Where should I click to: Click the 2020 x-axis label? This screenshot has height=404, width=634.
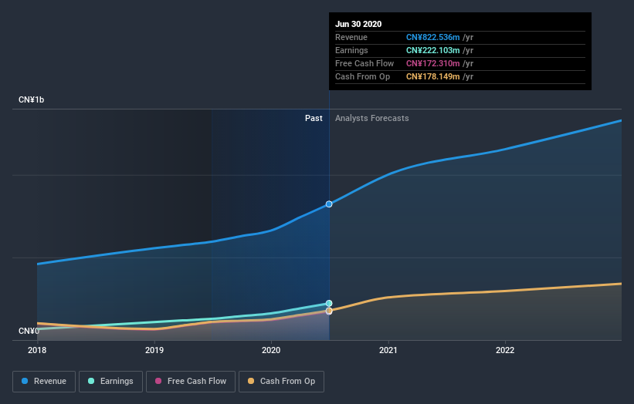[x=271, y=350]
